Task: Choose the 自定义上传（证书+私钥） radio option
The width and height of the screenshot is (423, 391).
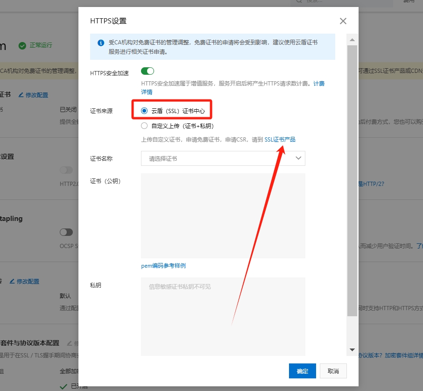Action: 144,126
